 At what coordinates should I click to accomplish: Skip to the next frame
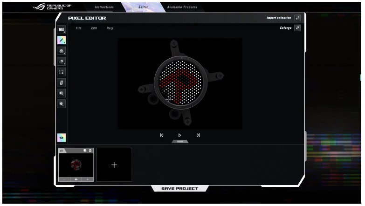[x=198, y=135]
